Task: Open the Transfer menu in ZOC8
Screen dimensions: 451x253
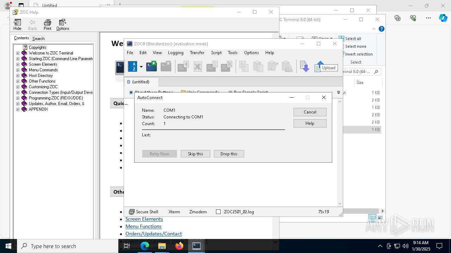Action: 197,53
